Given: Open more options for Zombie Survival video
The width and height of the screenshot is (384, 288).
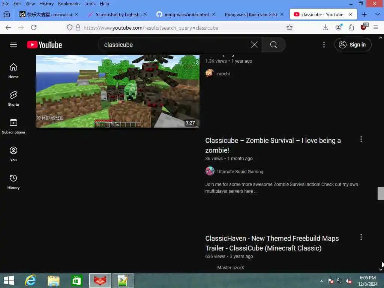Looking at the screenshot, I should coord(361,139).
